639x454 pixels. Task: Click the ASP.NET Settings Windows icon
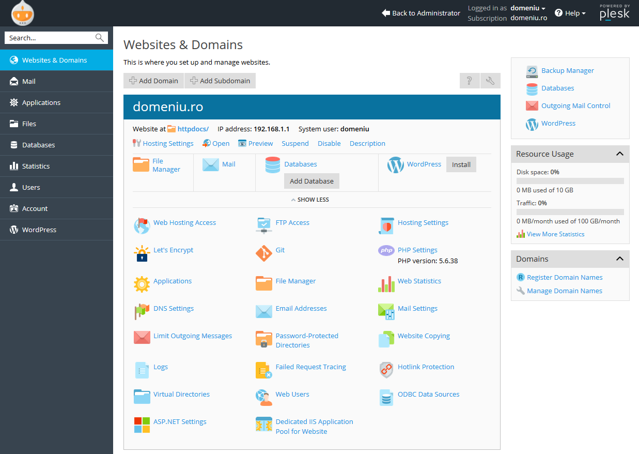point(142,425)
